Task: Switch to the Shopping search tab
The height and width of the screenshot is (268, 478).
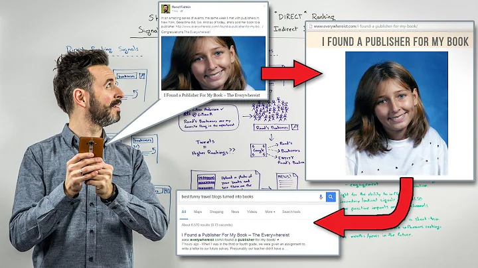Action: coord(216,212)
